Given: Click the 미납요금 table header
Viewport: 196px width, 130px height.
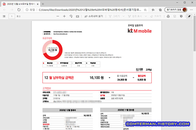Looking at the screenshot, I should click(93, 63).
